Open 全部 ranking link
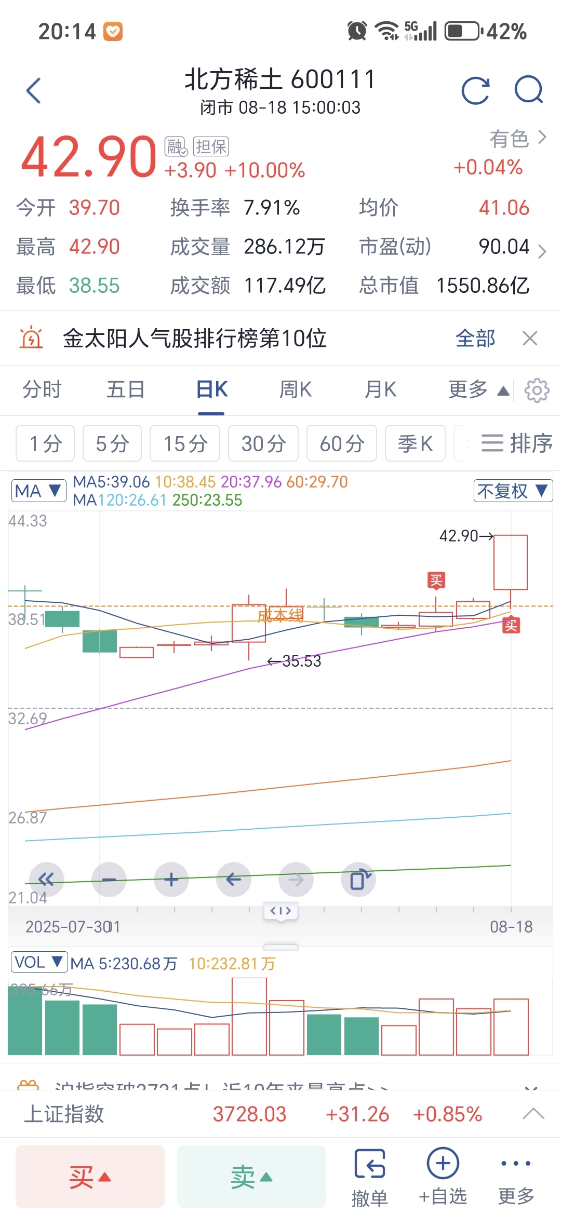The height and width of the screenshot is (1215, 561). point(475,339)
